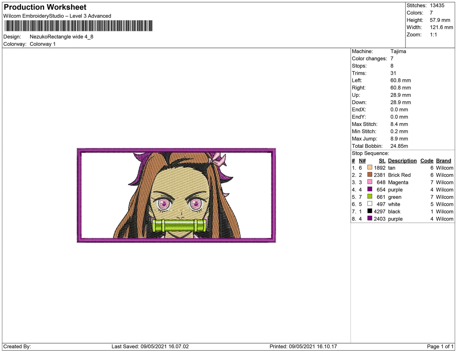
Task: Click 'Printed: 09/05/2021 16.10.17' footer text
Action: pos(303,347)
